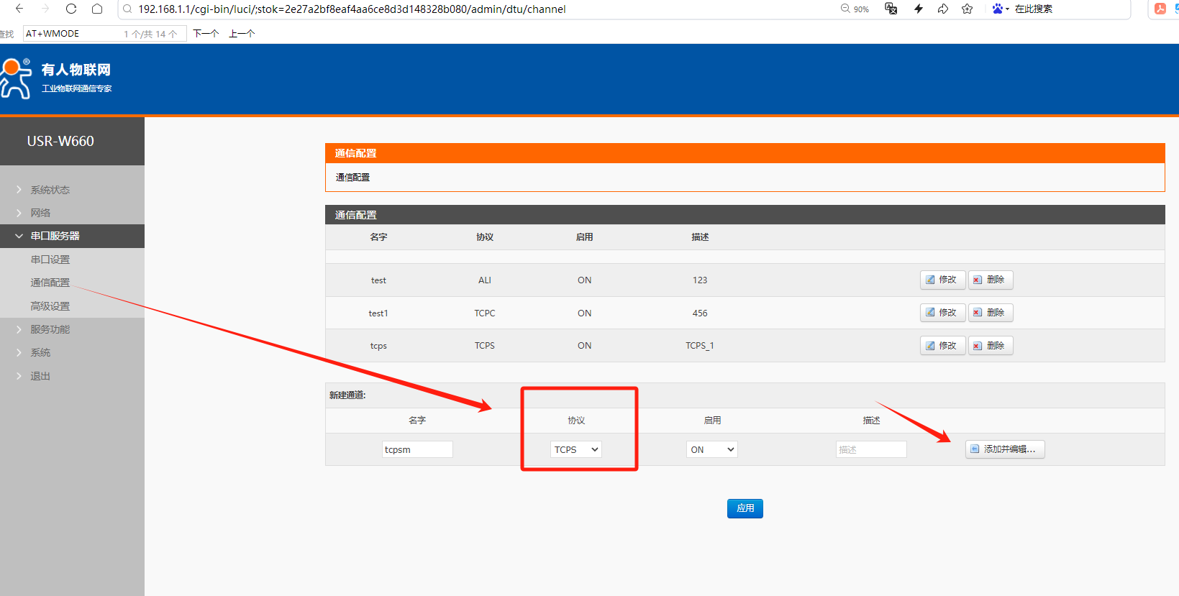Image resolution: width=1179 pixels, height=596 pixels.
Task: Click the name field containing tcpsm
Action: coord(417,449)
